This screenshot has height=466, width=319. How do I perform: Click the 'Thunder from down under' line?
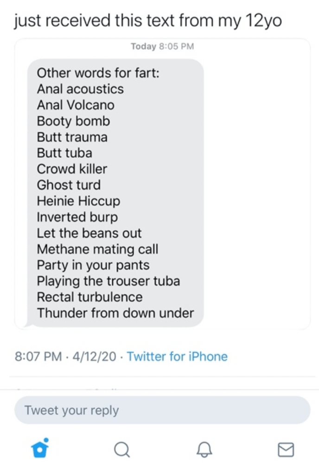[115, 313]
